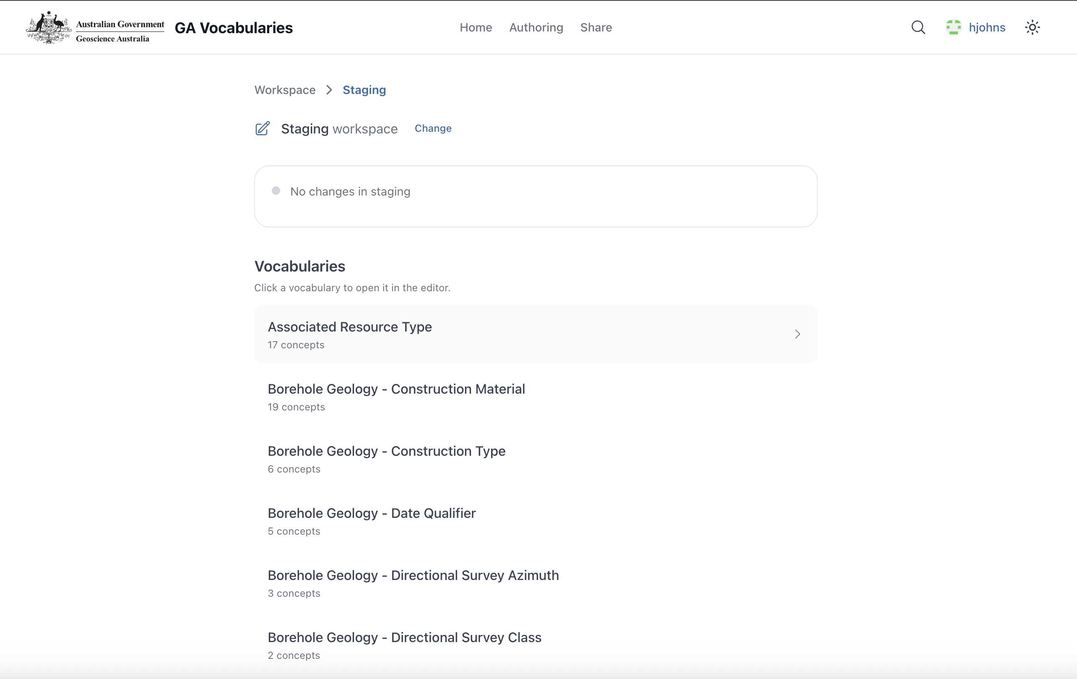Open the Share navigation item
The image size is (1077, 679).
coord(596,27)
